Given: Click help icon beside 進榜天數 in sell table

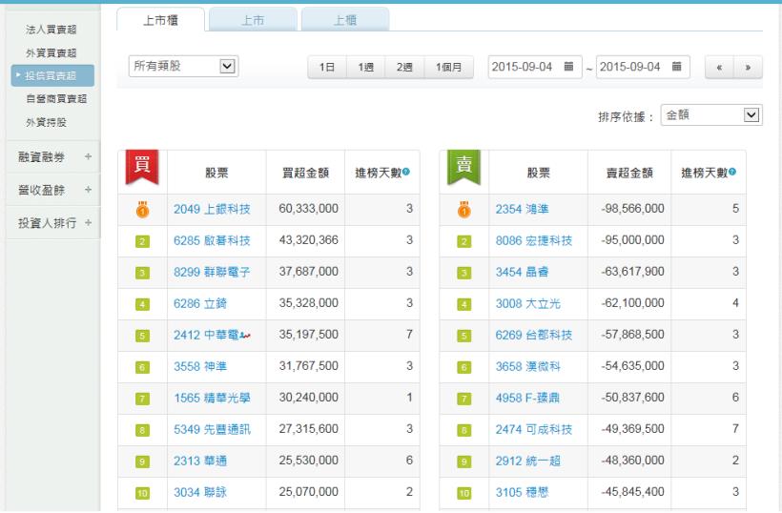Looking at the screenshot, I should pyautogui.click(x=732, y=172).
